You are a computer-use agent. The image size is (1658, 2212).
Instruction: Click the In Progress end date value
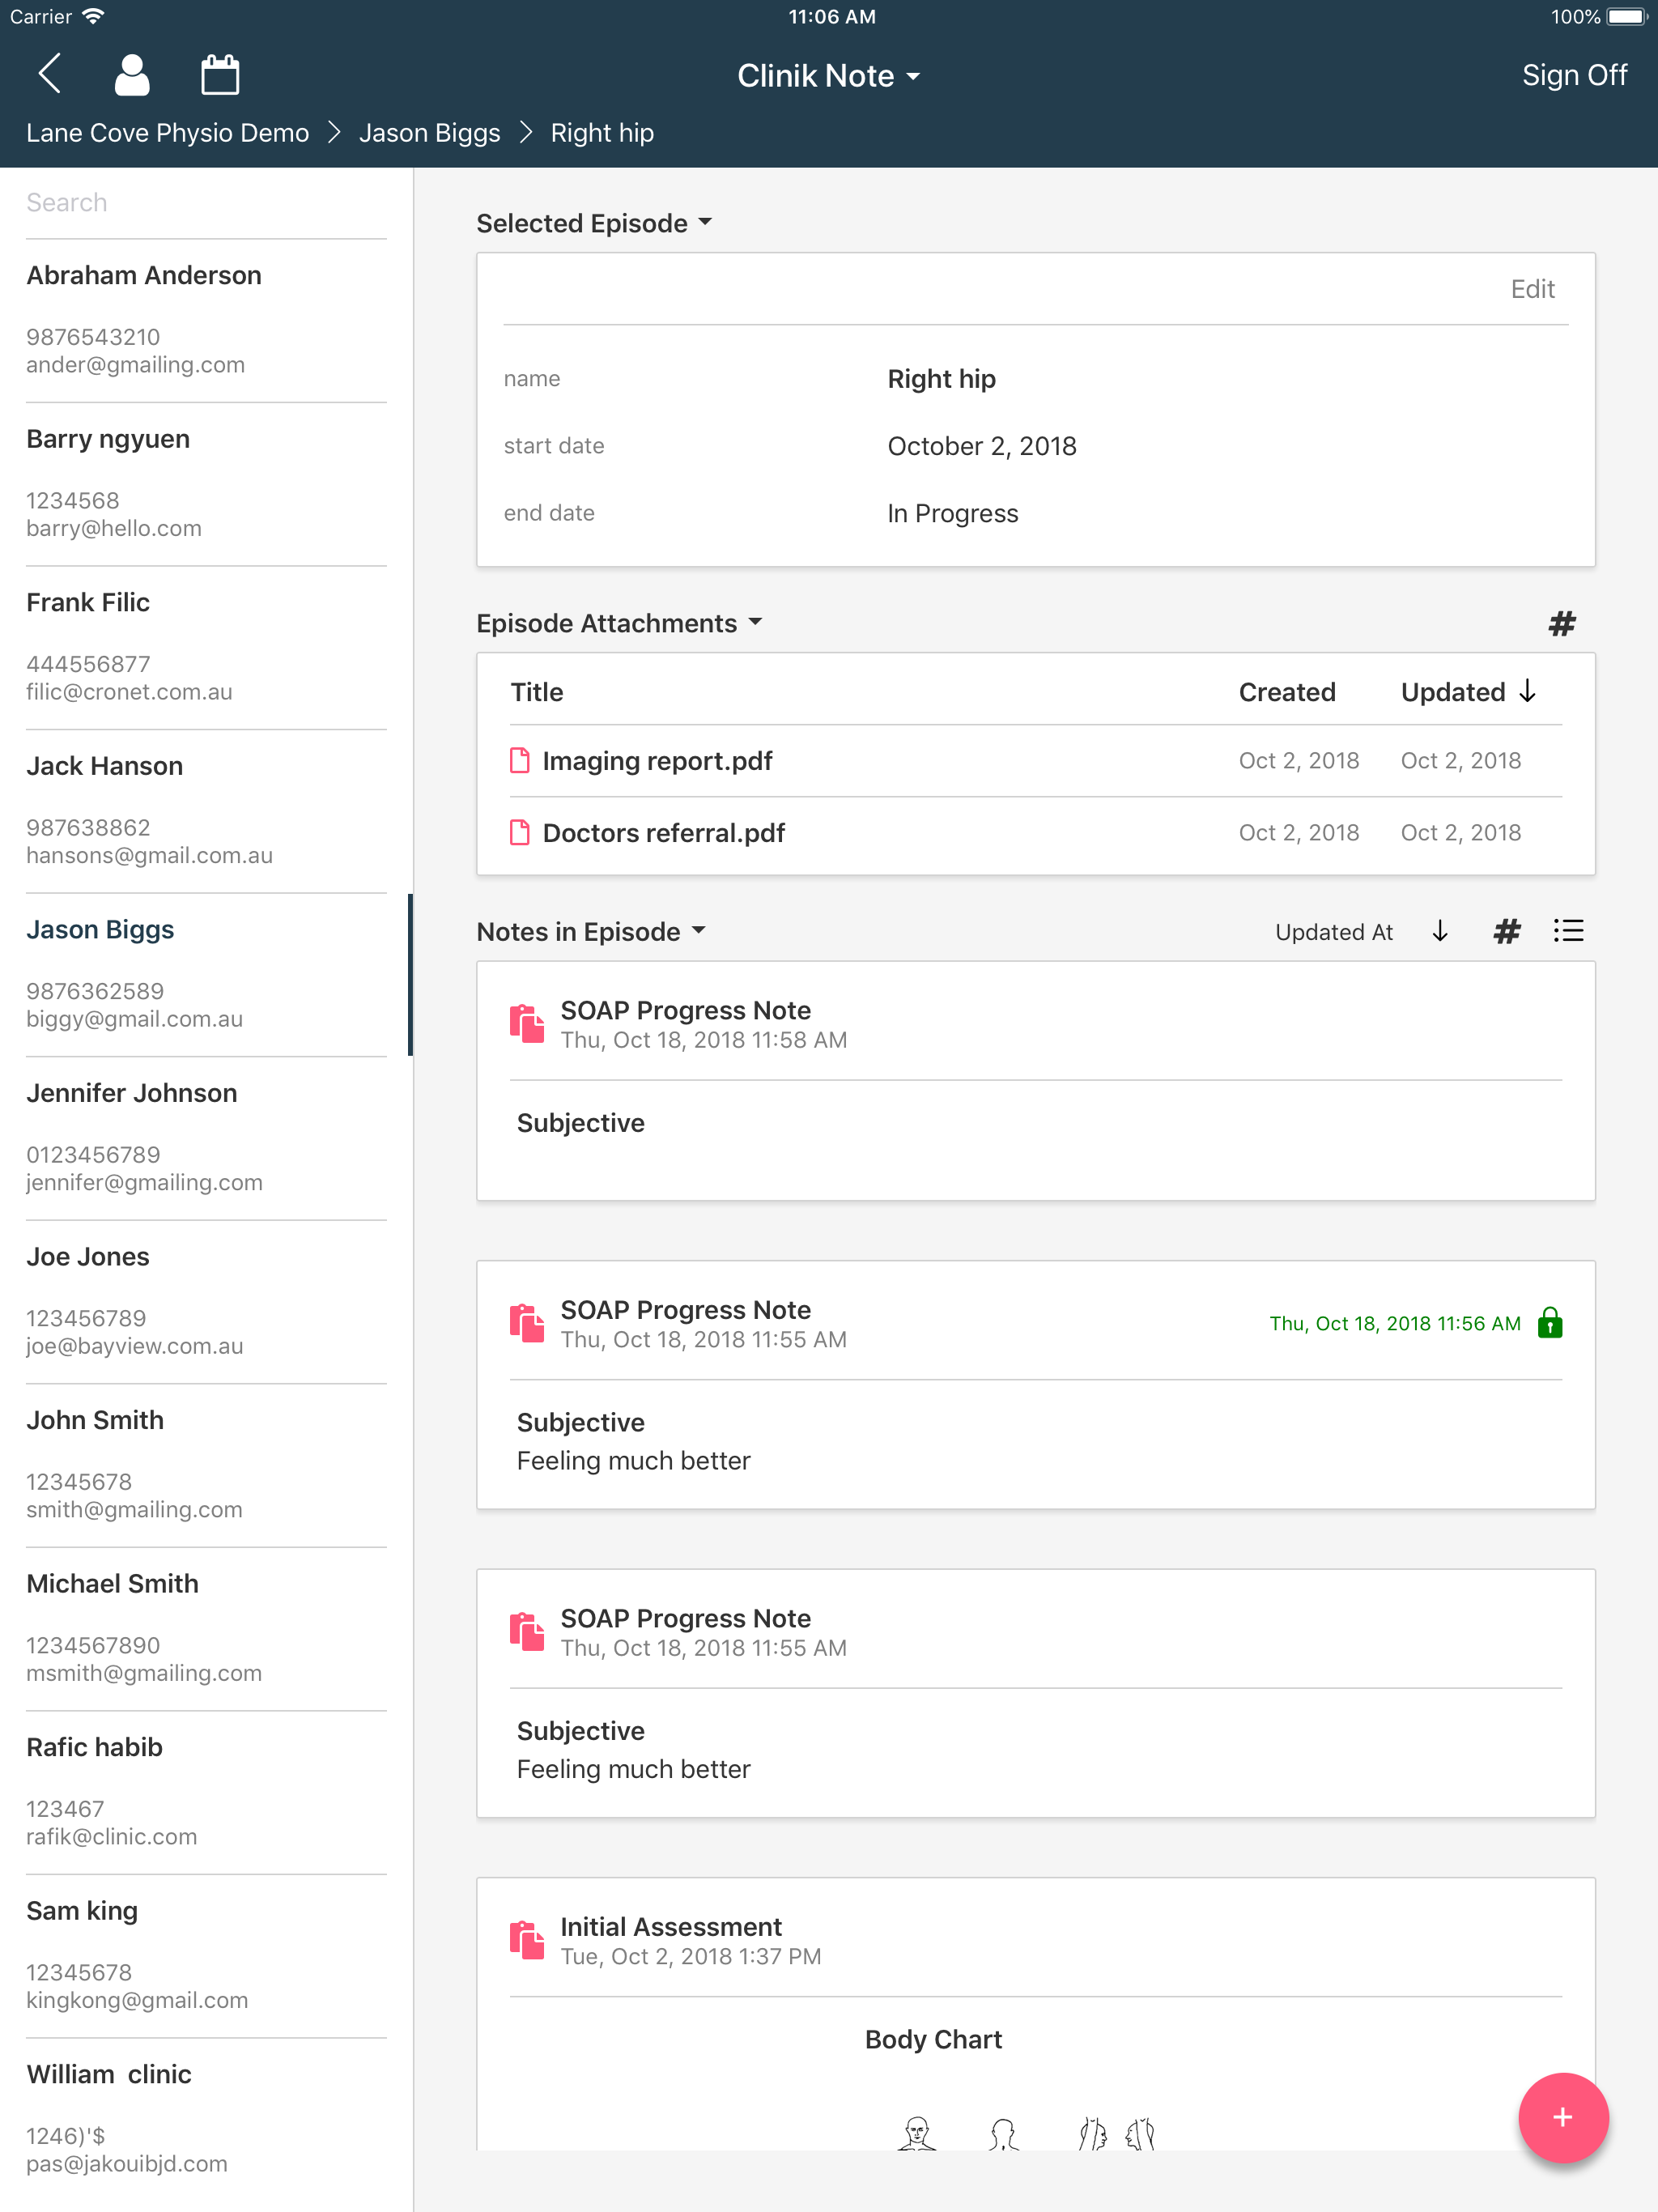[x=952, y=513]
